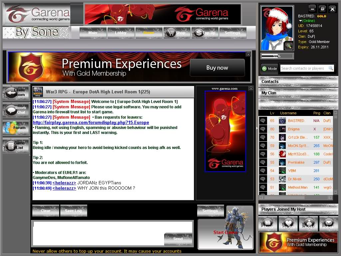This screenshot has width=341, height=256.
Task: Open the Settings tab in top navigation
Action: (x=232, y=33)
